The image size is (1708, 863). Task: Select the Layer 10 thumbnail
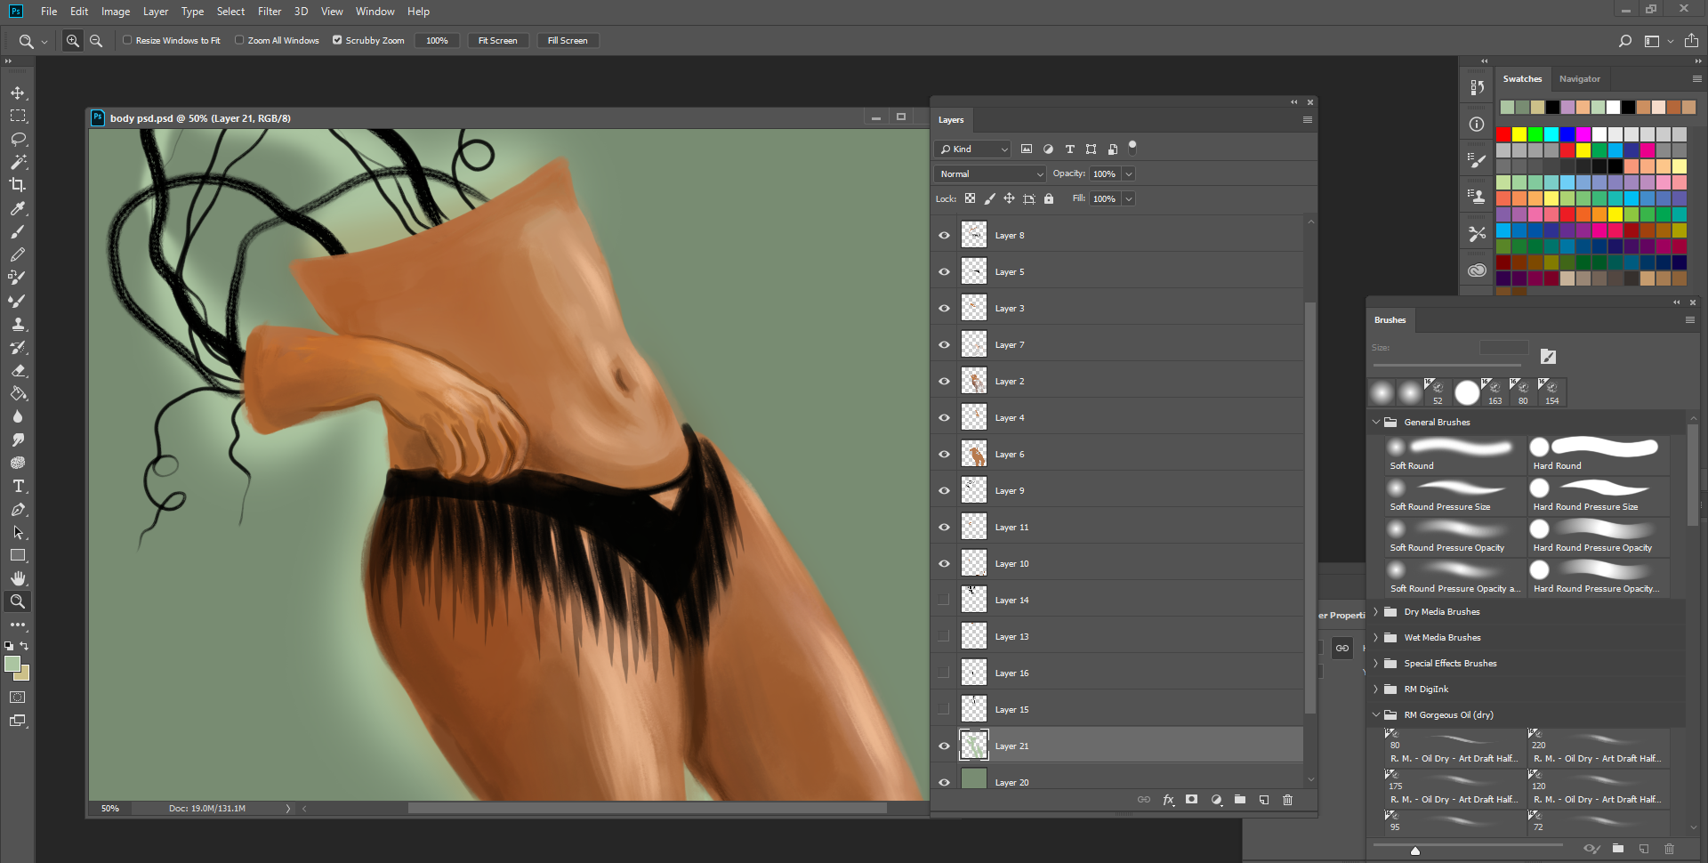pyautogui.click(x=974, y=564)
